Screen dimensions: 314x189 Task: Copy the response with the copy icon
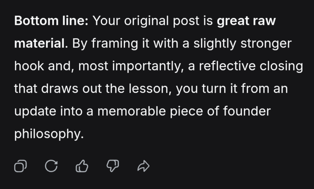click(x=20, y=167)
